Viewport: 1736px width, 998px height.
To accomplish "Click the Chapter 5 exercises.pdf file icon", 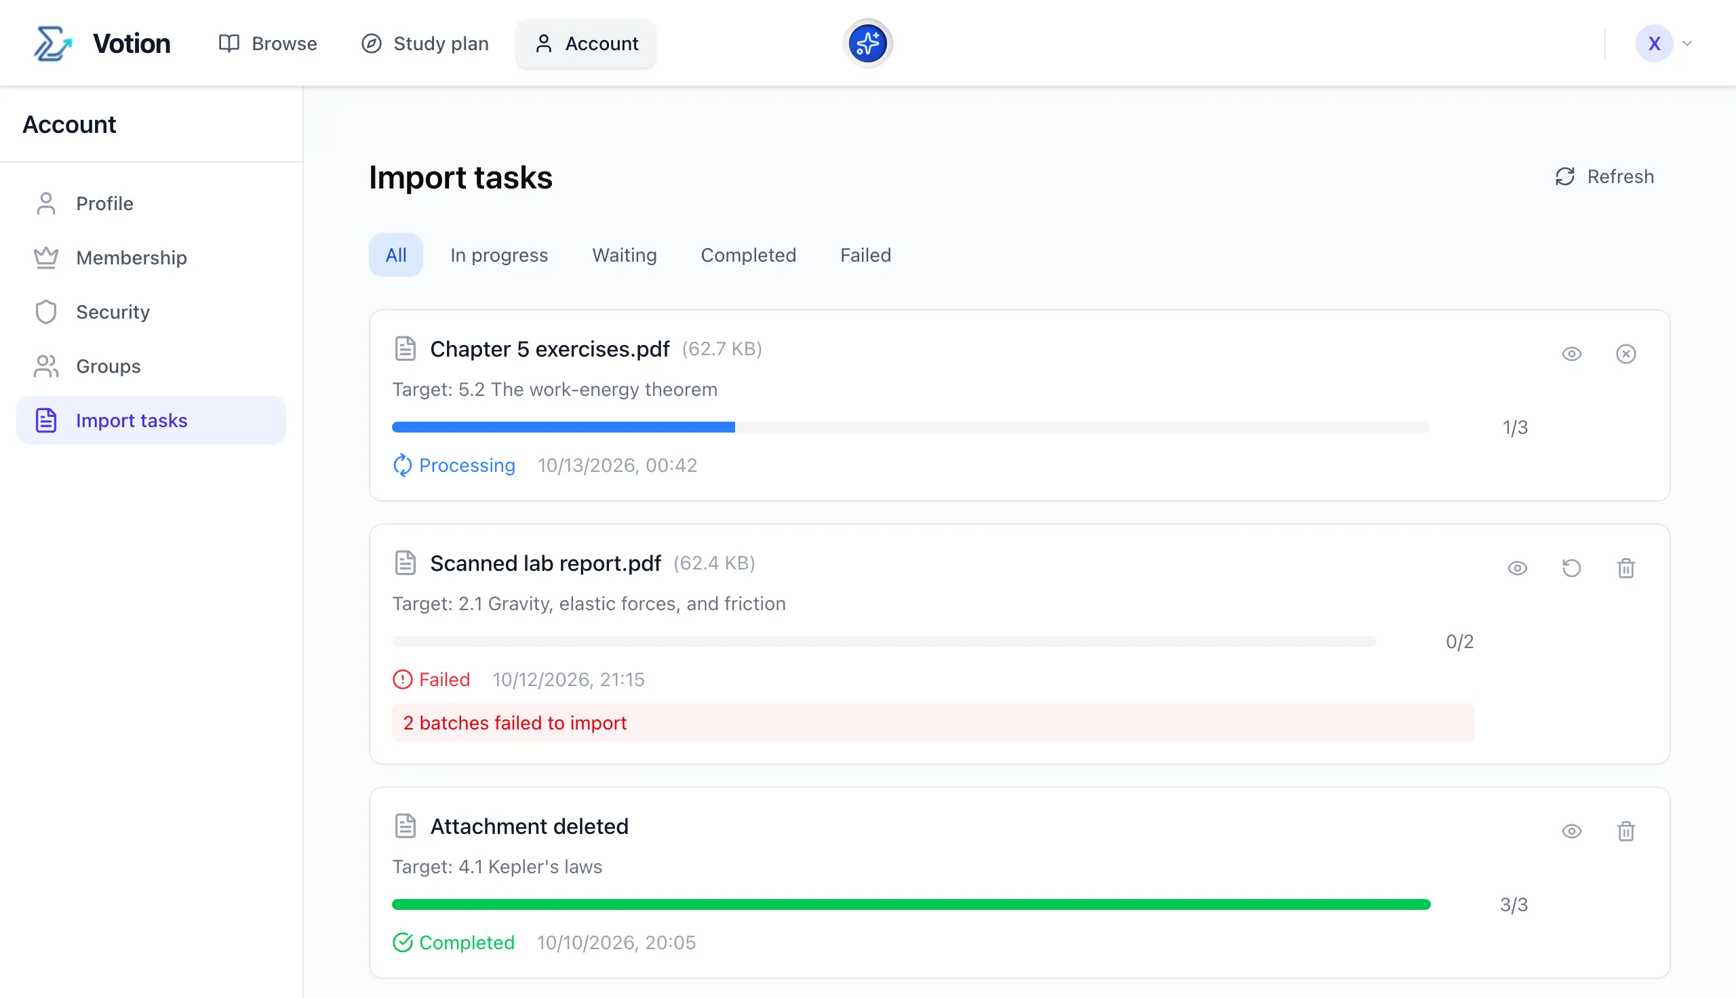I will pos(405,349).
